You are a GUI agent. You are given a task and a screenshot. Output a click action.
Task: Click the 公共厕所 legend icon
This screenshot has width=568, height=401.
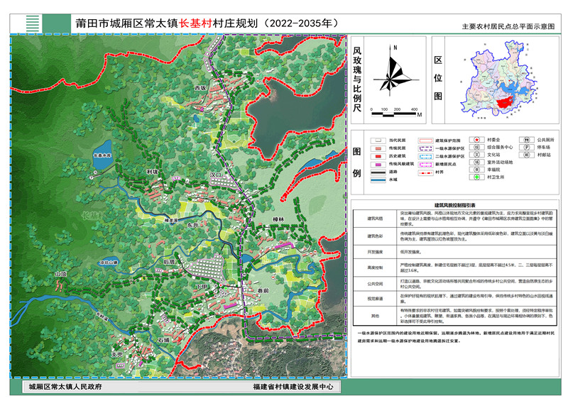(527, 141)
